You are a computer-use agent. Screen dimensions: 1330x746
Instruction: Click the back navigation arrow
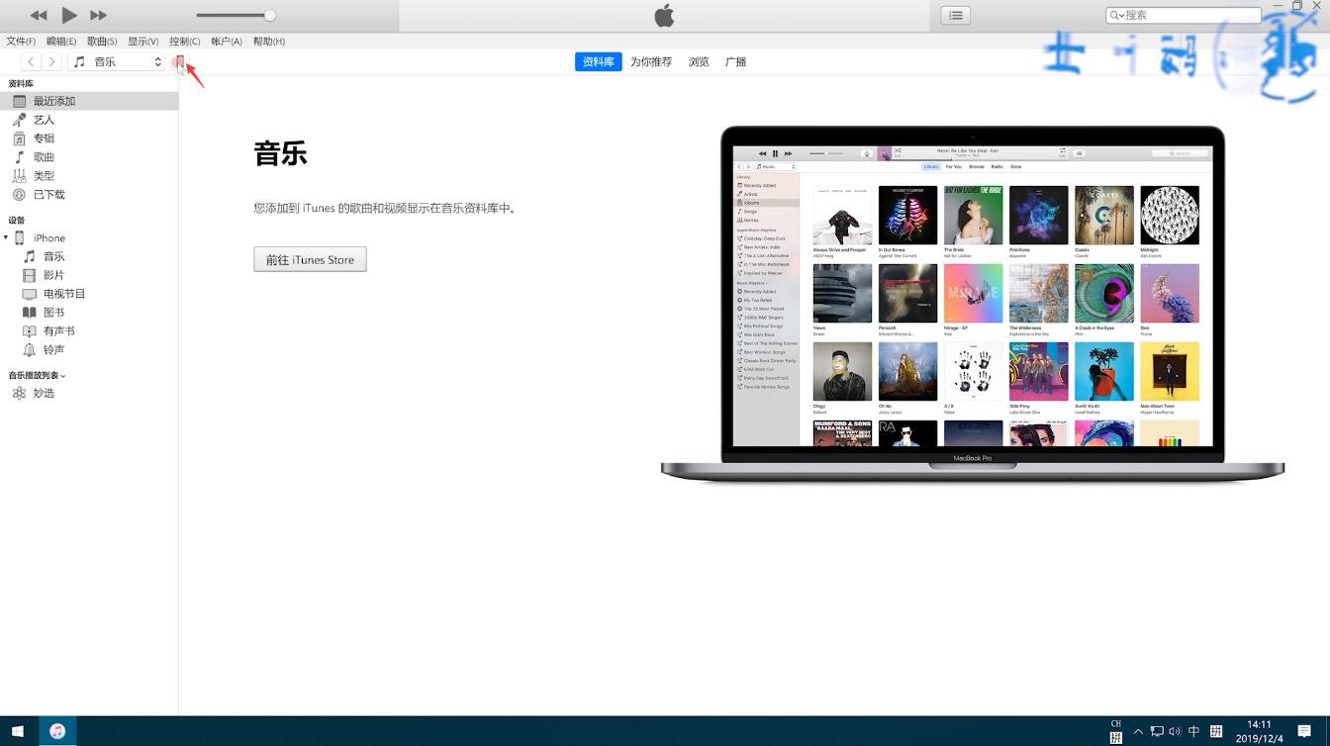(31, 61)
